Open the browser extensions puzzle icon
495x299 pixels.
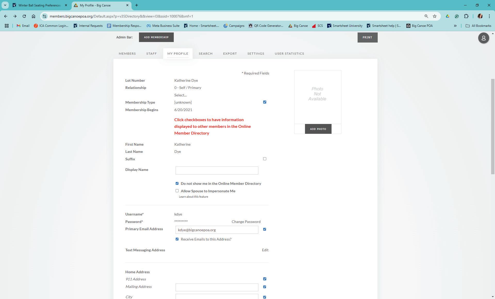[x=466, y=16]
